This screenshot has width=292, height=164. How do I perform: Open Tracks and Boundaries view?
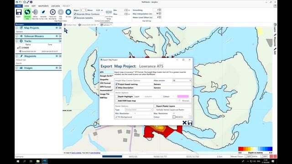click(53, 12)
